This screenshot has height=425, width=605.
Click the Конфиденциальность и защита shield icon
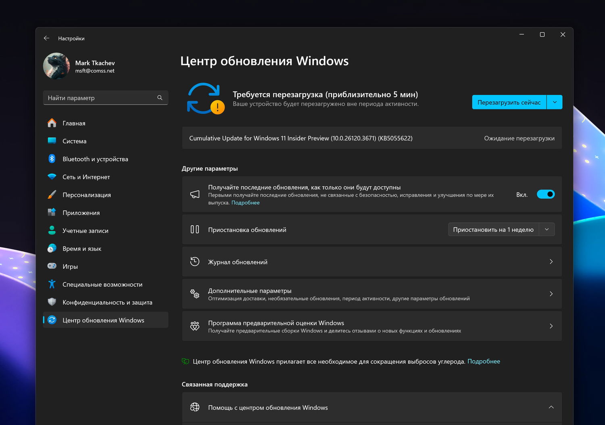coord(52,302)
